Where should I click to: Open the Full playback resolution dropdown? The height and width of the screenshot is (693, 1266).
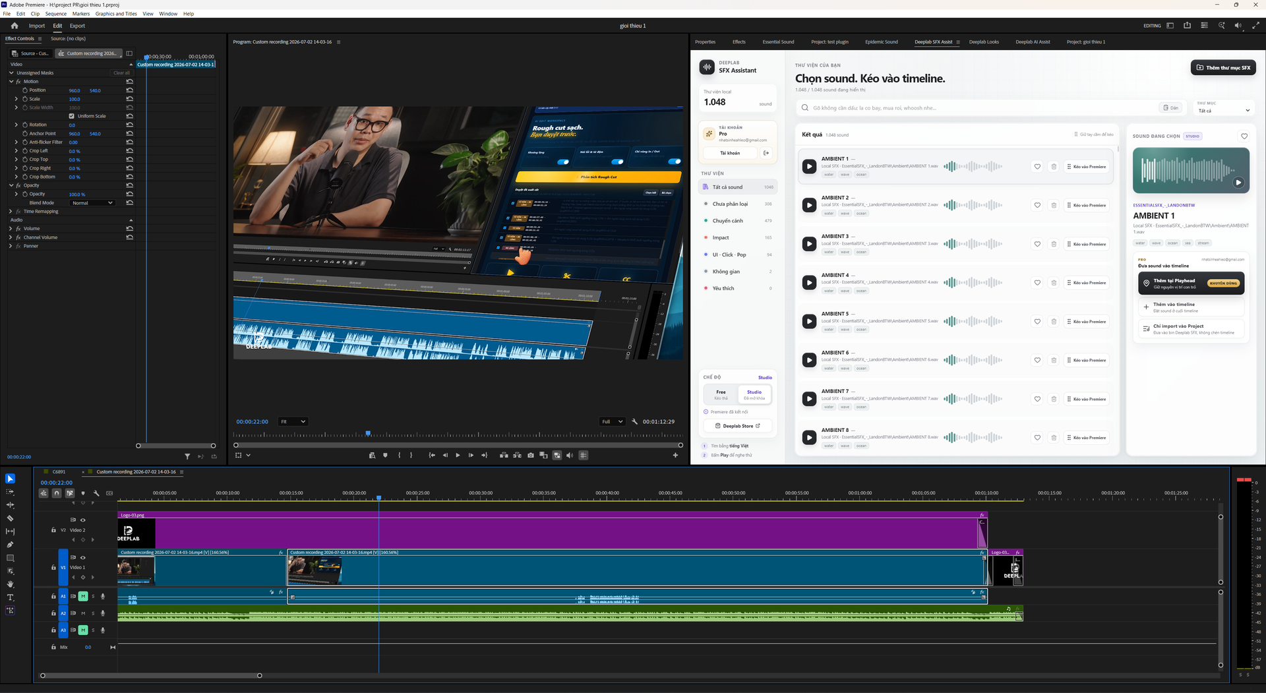click(612, 422)
